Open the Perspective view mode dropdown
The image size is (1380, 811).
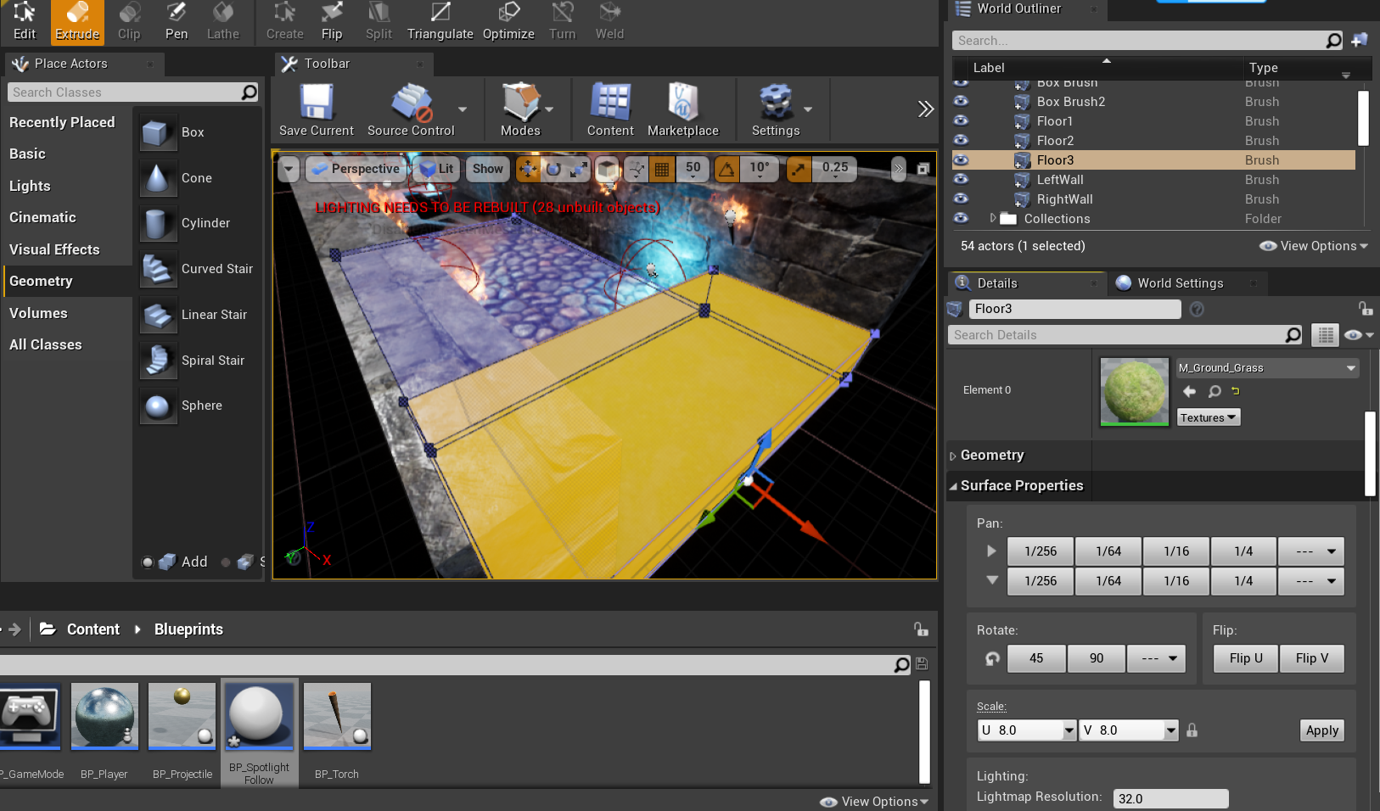coord(356,169)
